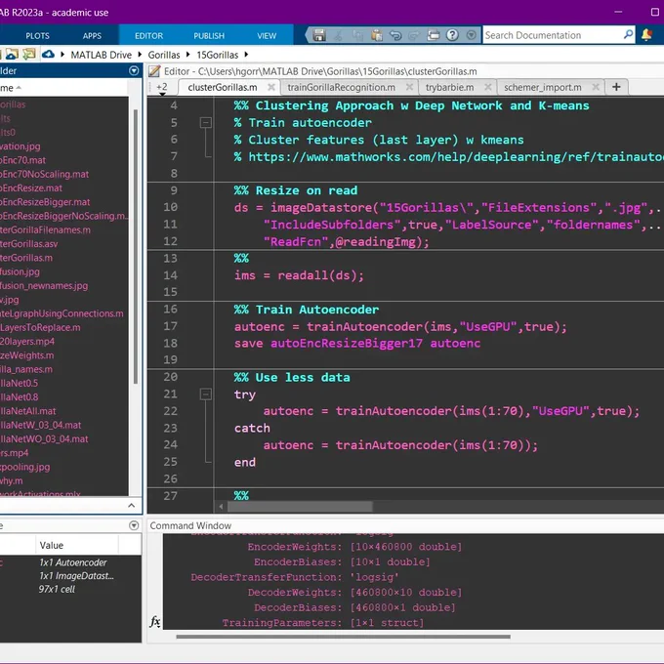Select llaNetAll.mat file in list
This screenshot has height=664, width=664.
[x=28, y=411]
